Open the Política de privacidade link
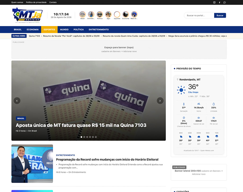Screen dimensions: 243x192 point(36,2)
